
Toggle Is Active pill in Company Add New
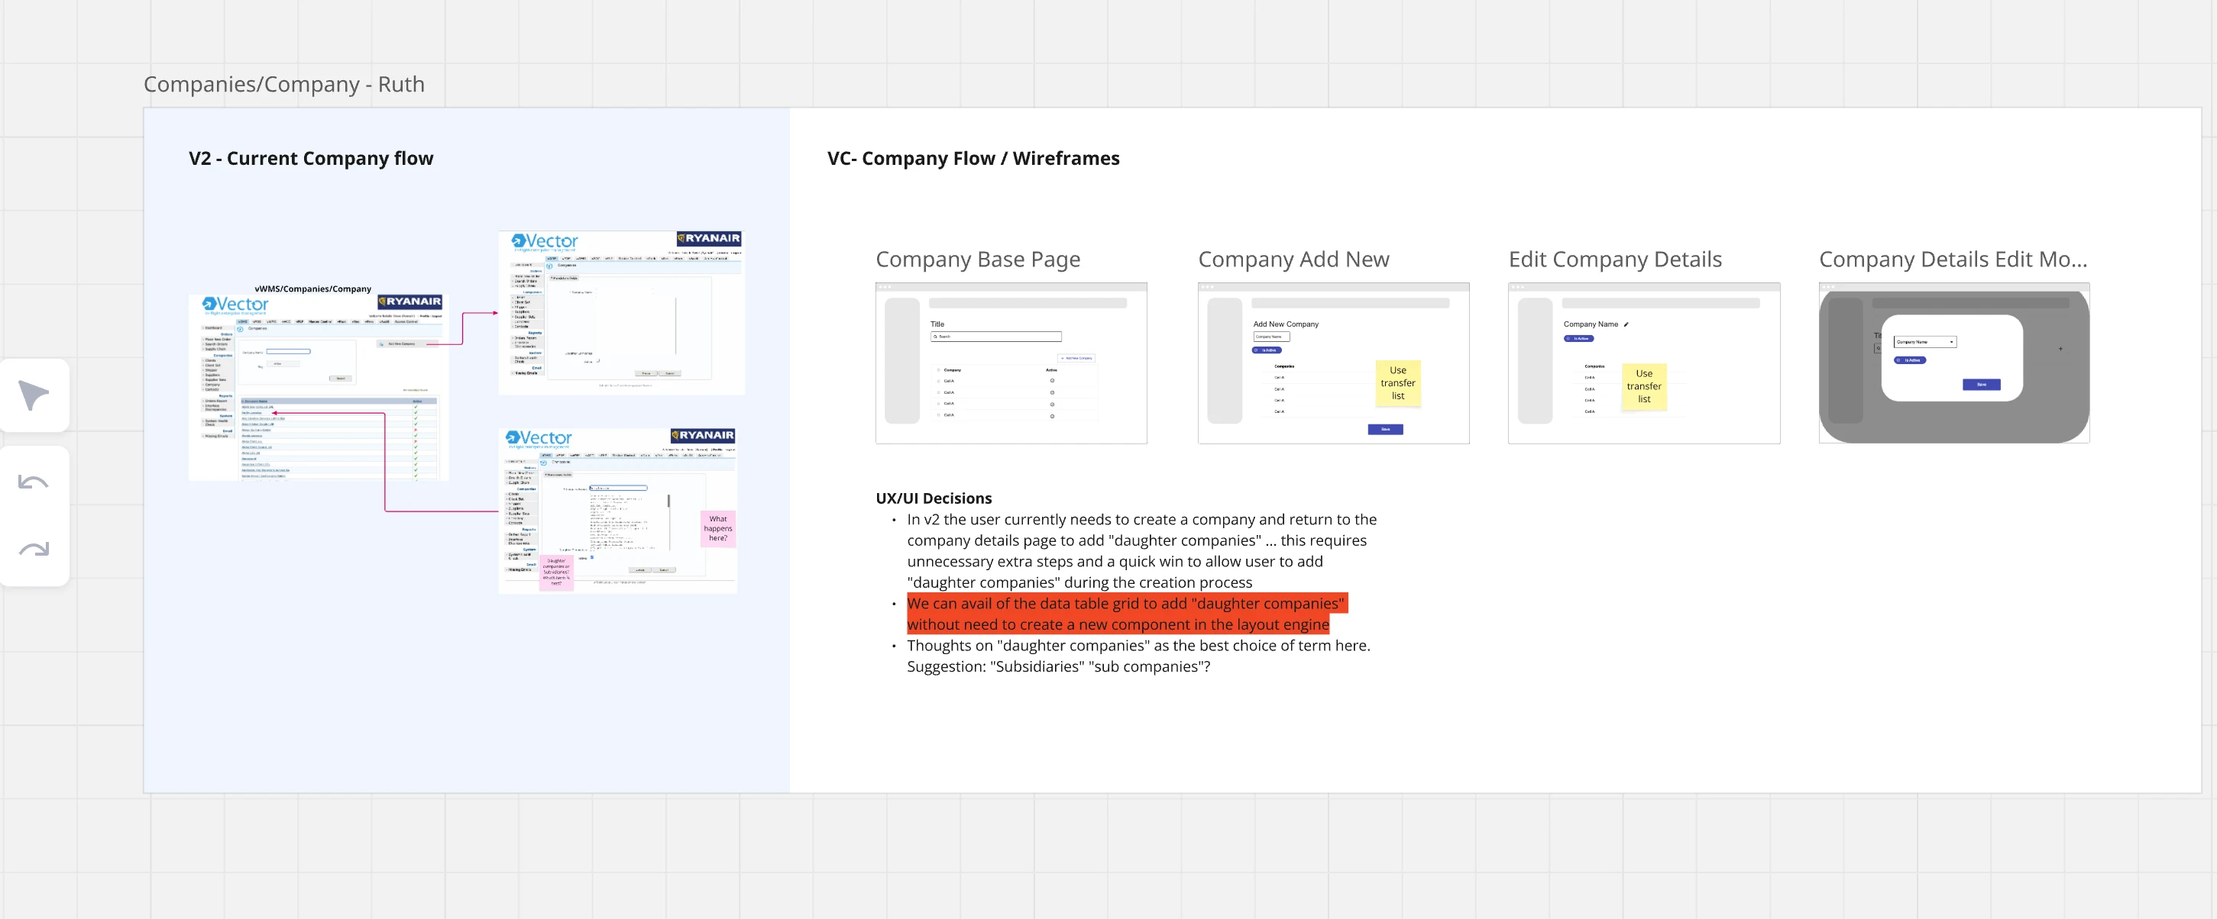pos(1267,350)
